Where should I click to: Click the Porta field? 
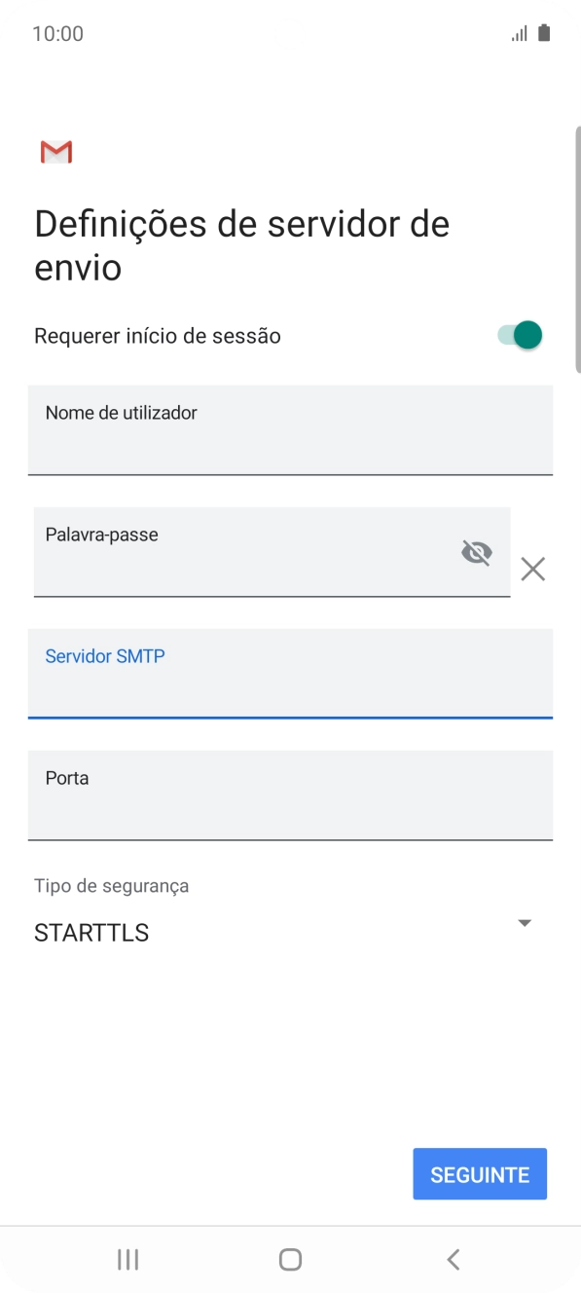tap(289, 795)
